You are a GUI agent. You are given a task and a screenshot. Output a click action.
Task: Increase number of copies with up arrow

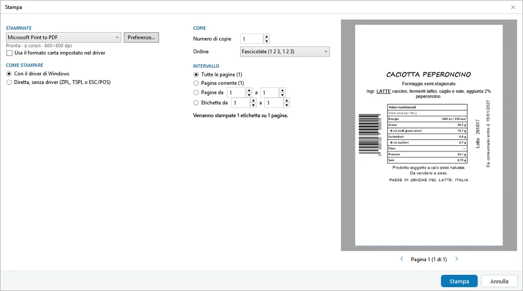click(x=267, y=36)
